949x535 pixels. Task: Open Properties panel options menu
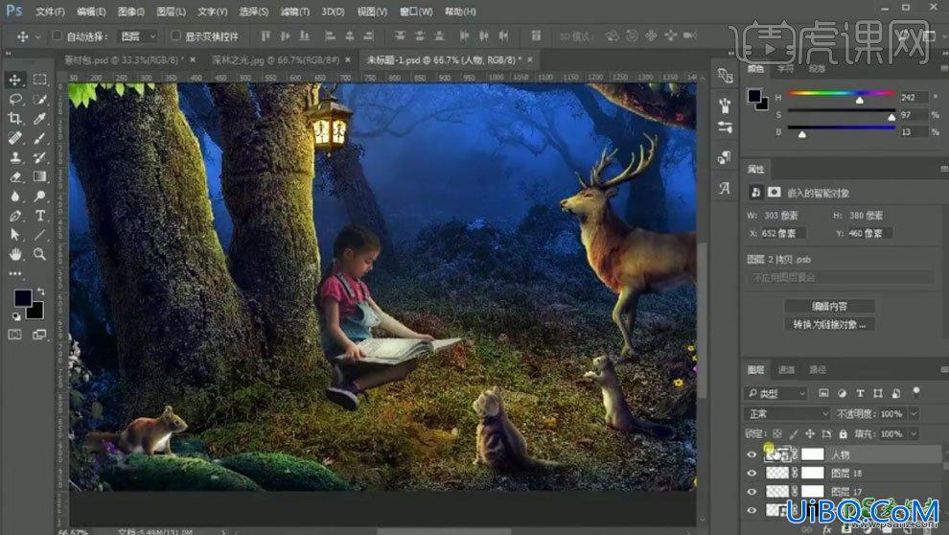[943, 169]
